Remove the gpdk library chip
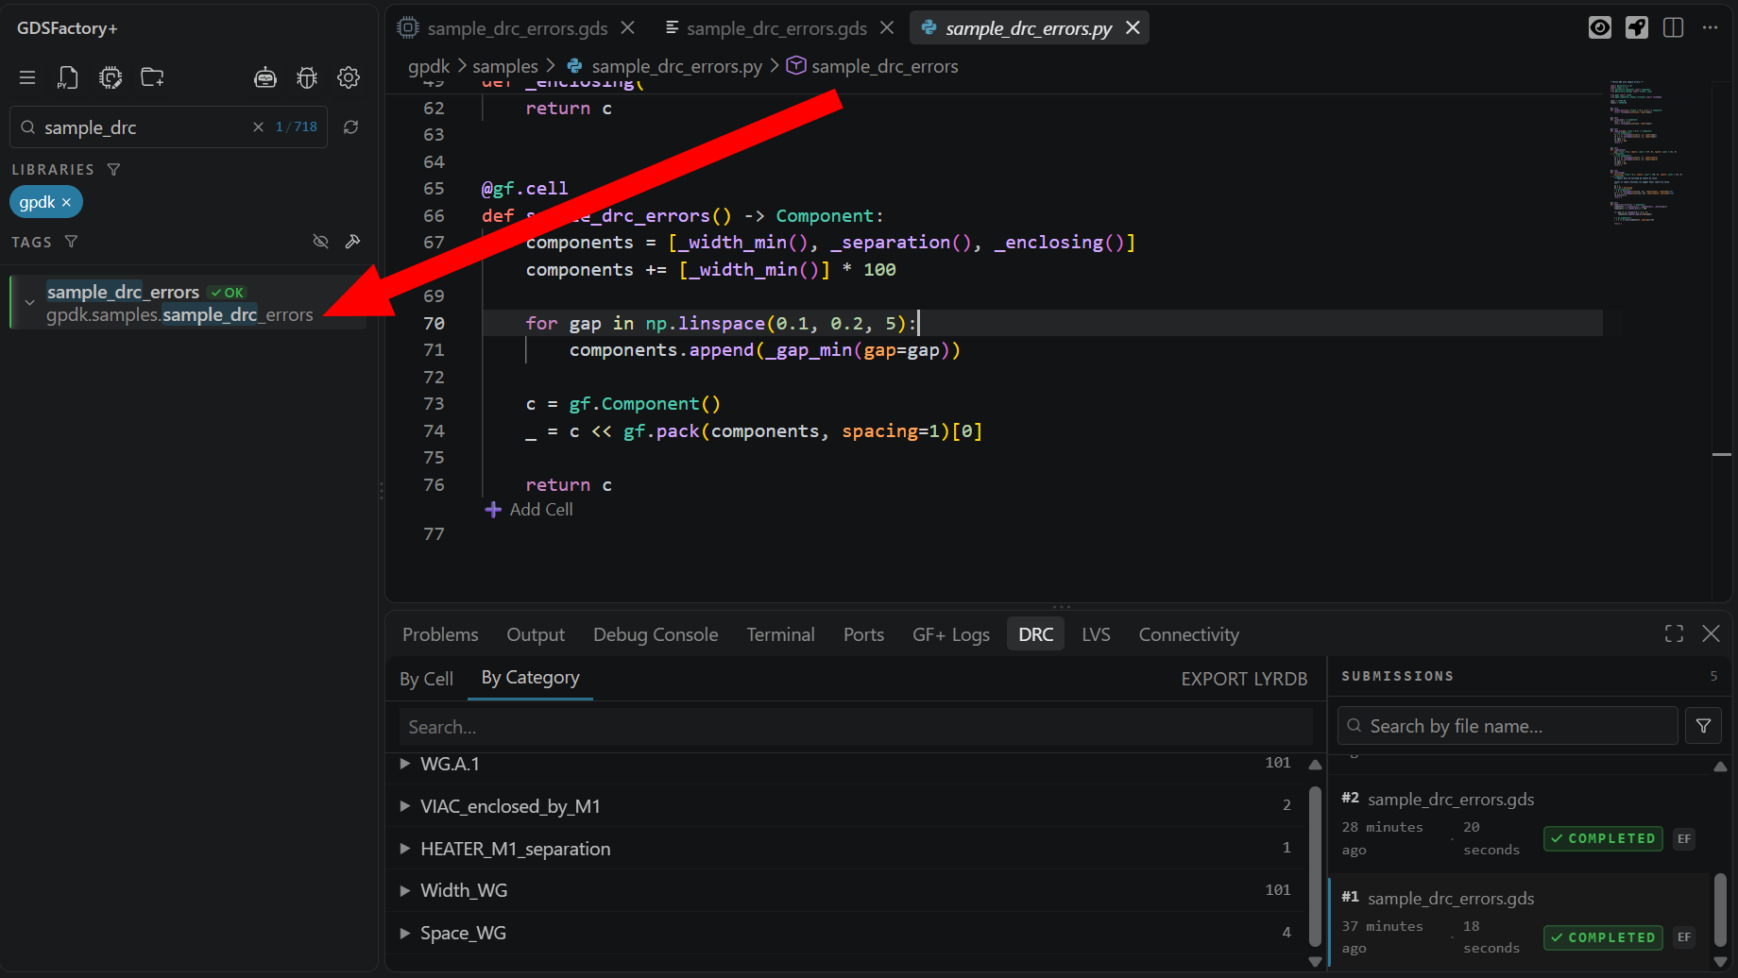 (66, 203)
